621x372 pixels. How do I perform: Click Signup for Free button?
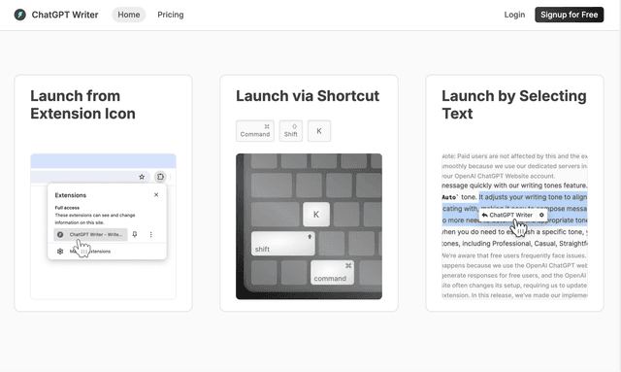point(570,15)
